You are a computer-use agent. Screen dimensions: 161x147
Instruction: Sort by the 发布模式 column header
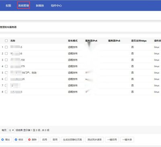coord(72,41)
